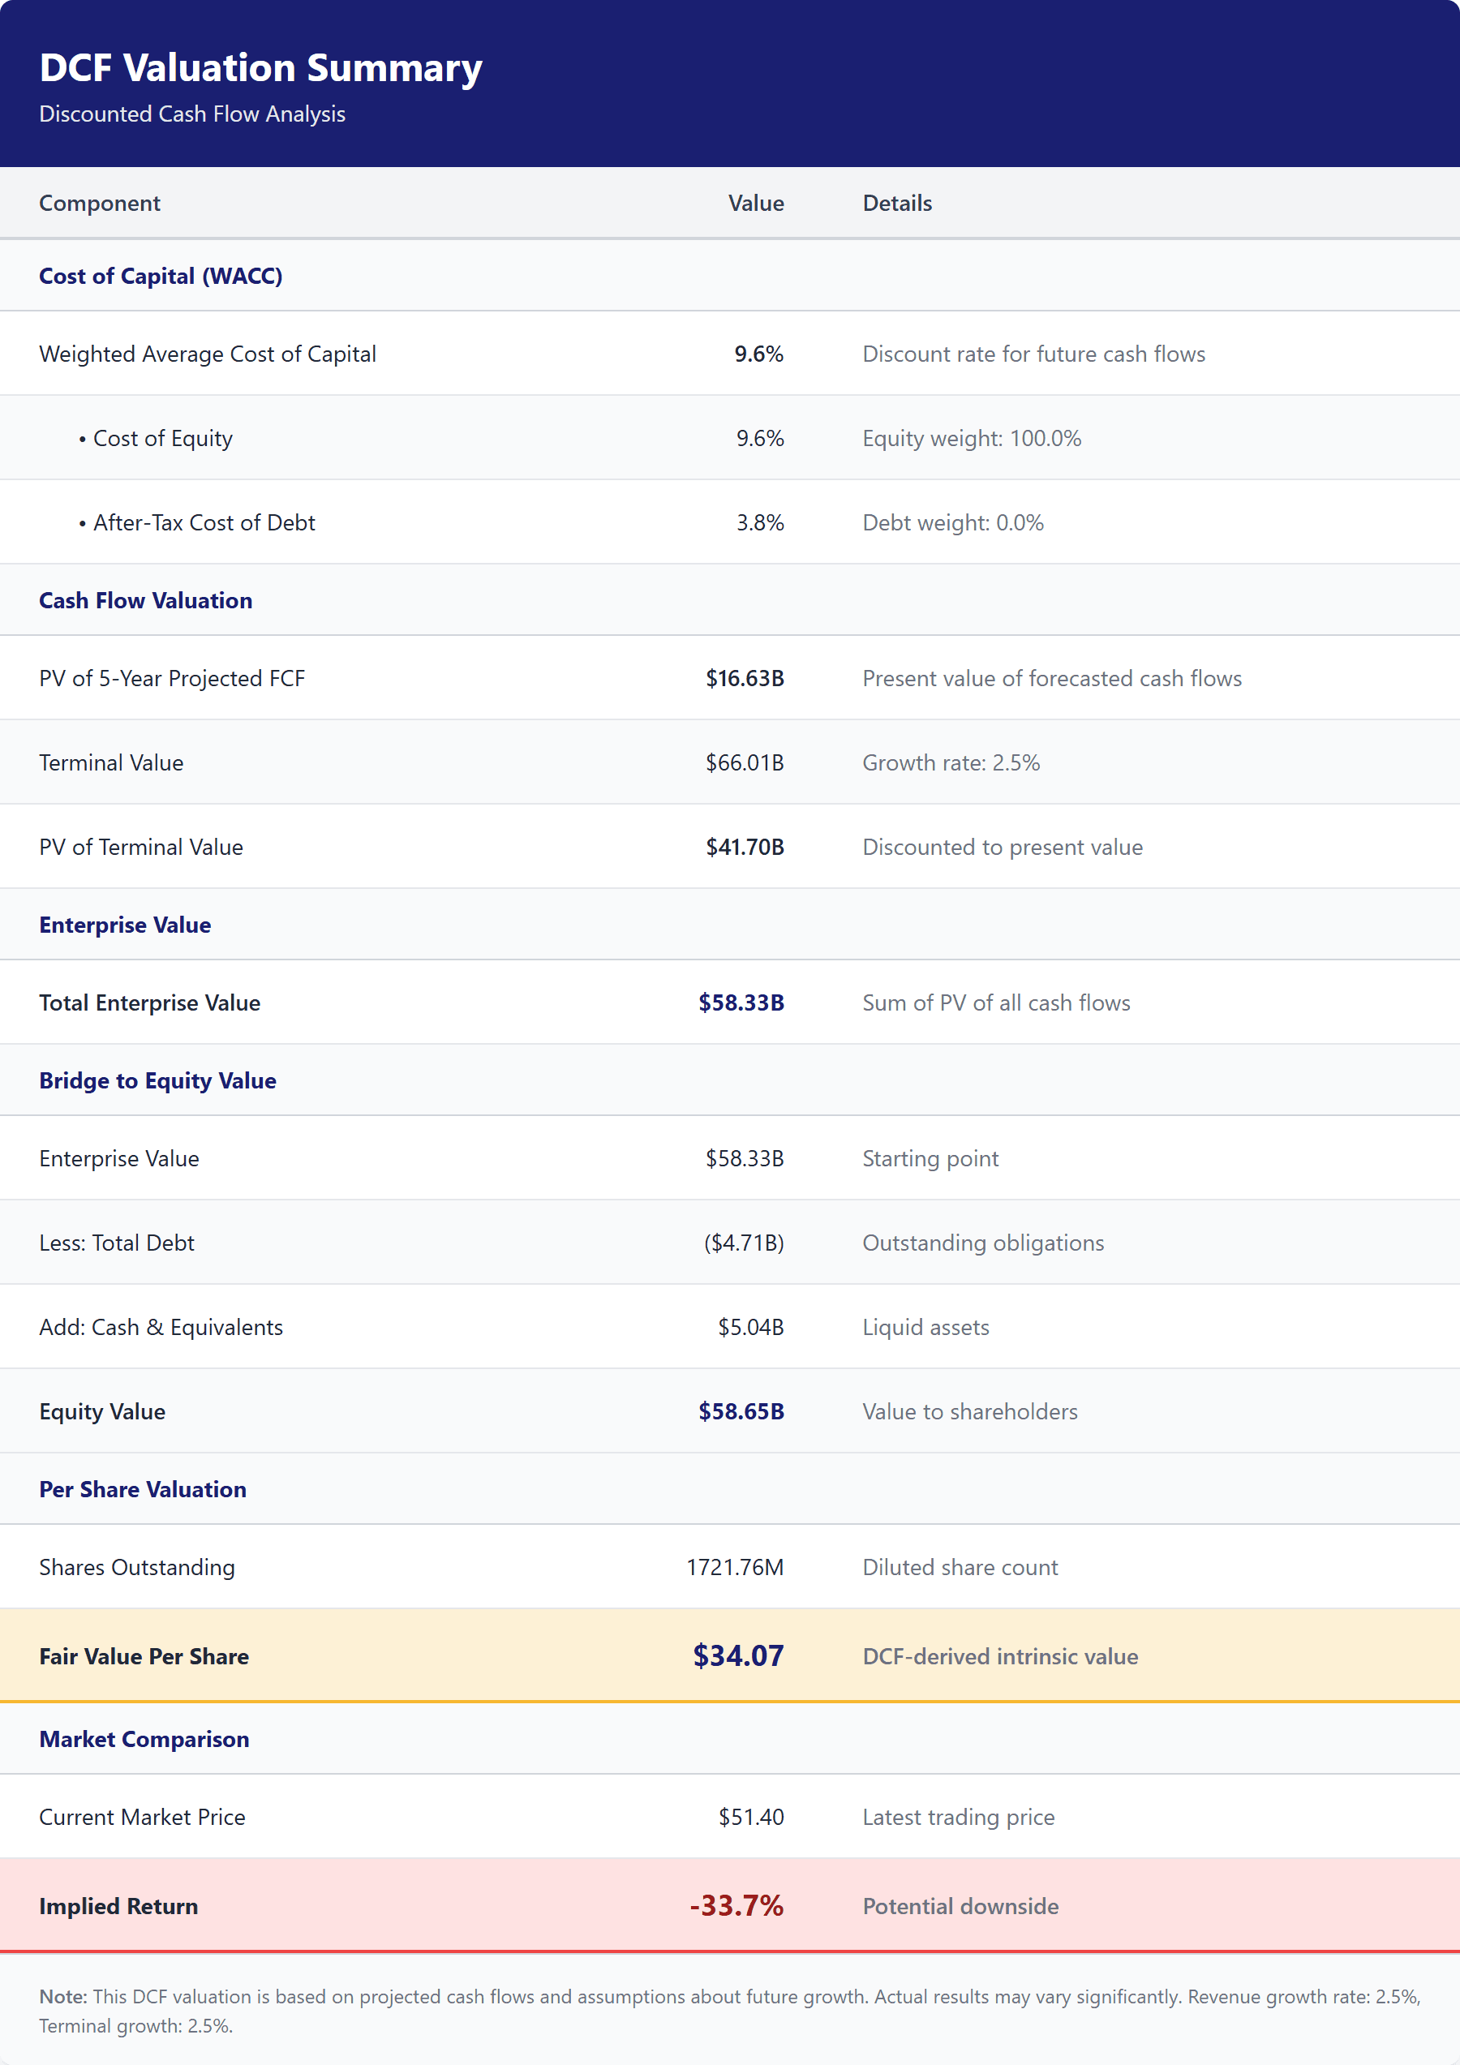Image resolution: width=1460 pixels, height=2065 pixels.
Task: Click the $34.07 fair value figure
Action: [739, 1657]
